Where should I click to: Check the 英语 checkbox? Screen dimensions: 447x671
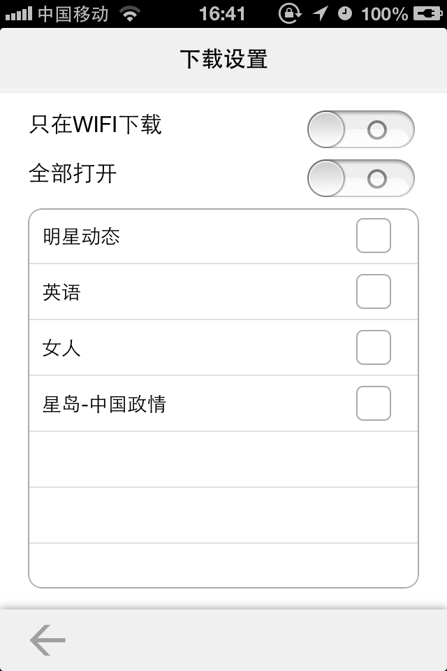click(x=374, y=291)
